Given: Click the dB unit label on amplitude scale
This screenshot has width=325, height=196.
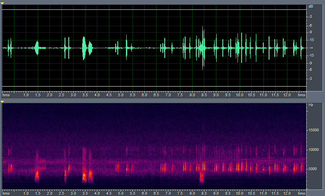Looking at the screenshot, I should (x=311, y=7).
